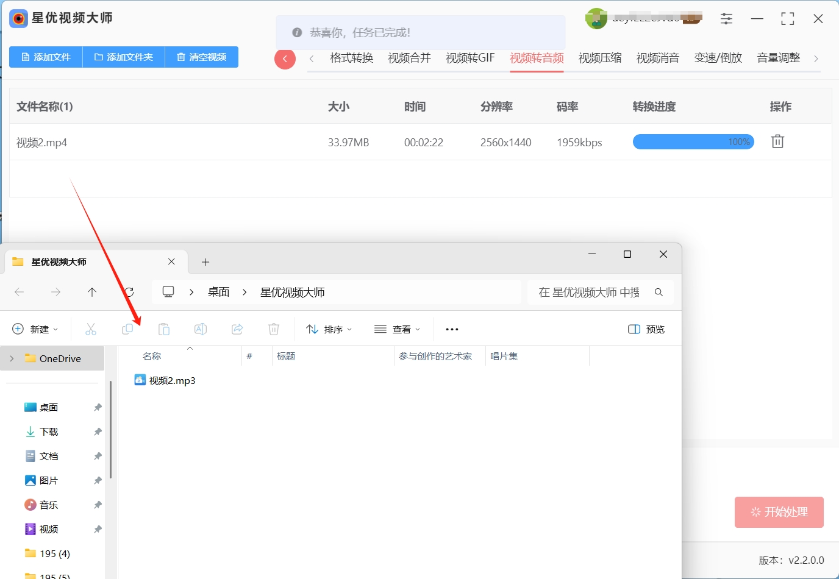Go back in File Explorer
839x579 pixels.
pyautogui.click(x=20, y=293)
